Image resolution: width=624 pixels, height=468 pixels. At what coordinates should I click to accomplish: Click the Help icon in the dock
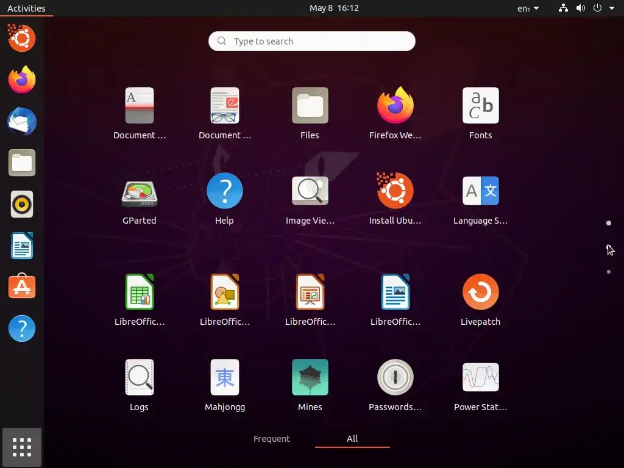coord(22,328)
